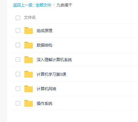138x122 pixels.
Task: Click the 九曲阑干 breadcrumb label
Action: point(64,5)
